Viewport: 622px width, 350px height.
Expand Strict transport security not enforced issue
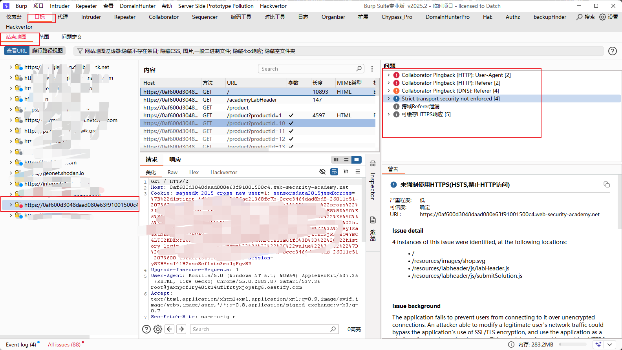pos(389,98)
